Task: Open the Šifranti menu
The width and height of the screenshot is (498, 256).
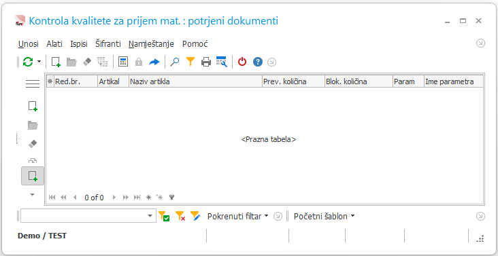Action: coord(108,44)
